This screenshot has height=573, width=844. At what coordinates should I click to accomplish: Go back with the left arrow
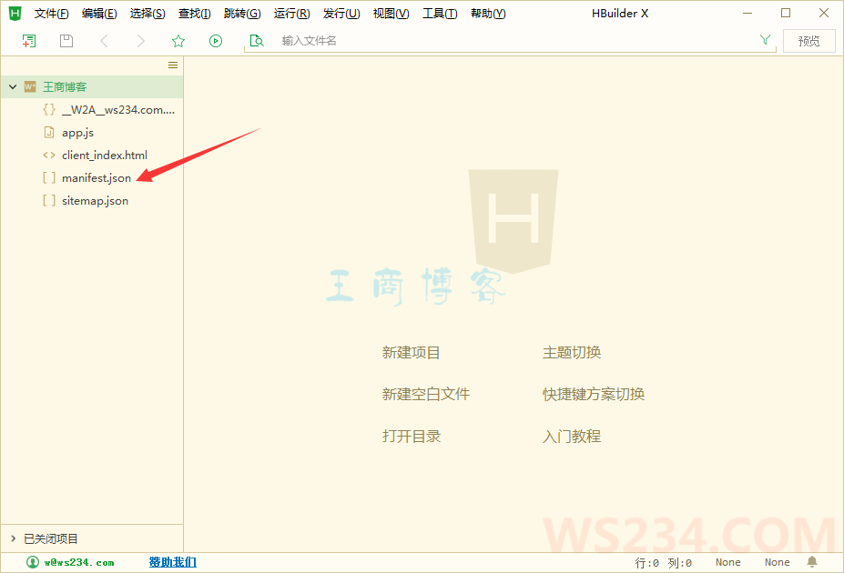(104, 41)
